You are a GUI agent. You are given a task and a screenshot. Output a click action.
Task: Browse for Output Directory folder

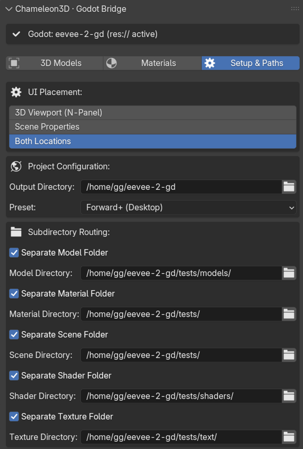[289, 187]
